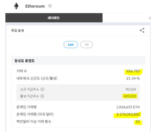The width and height of the screenshot is (156, 132).
Task: Switch to the 7D time range
Action: coord(86,45)
